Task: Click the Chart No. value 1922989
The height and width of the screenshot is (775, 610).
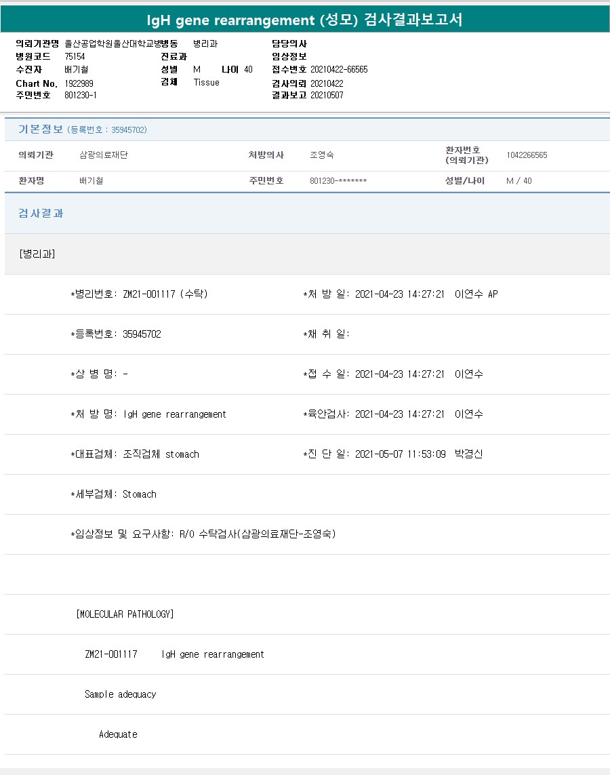Action: tap(79, 83)
